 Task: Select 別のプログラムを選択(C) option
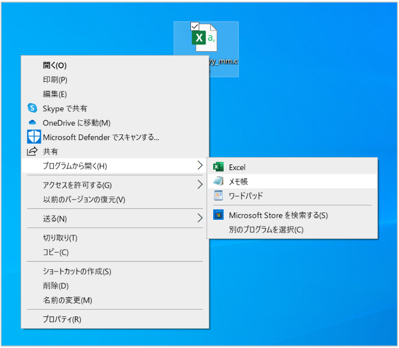(x=266, y=230)
